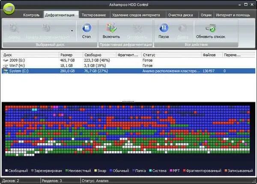This screenshot has height=184, width=257.
Task: Click the Дисков: 2 status bar entry
Action: click(10, 181)
